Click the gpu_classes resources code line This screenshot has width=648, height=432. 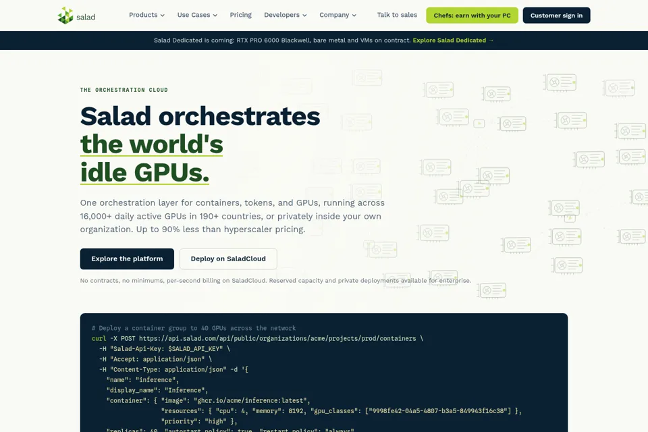point(342,411)
